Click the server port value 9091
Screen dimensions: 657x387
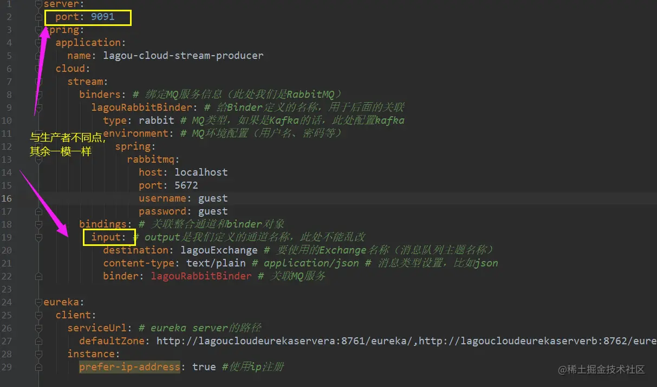[102, 17]
